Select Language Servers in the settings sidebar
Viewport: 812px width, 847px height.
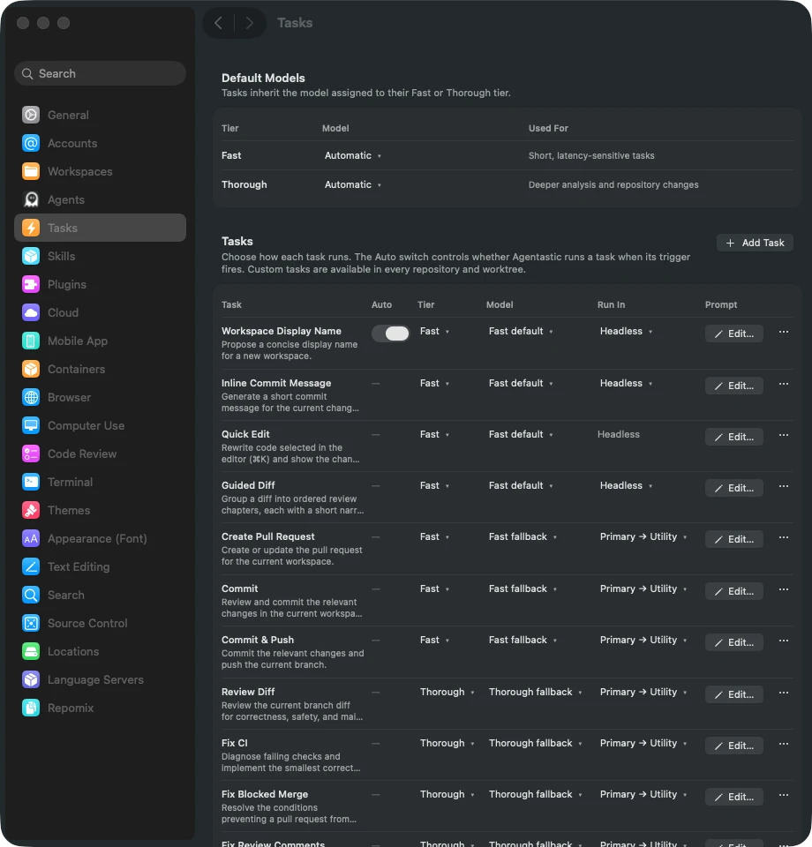tap(100, 679)
